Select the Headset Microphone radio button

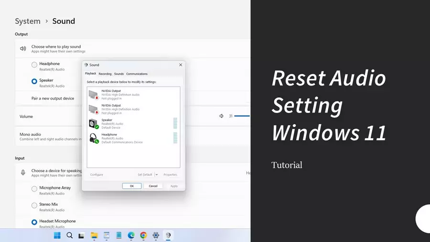34,222
